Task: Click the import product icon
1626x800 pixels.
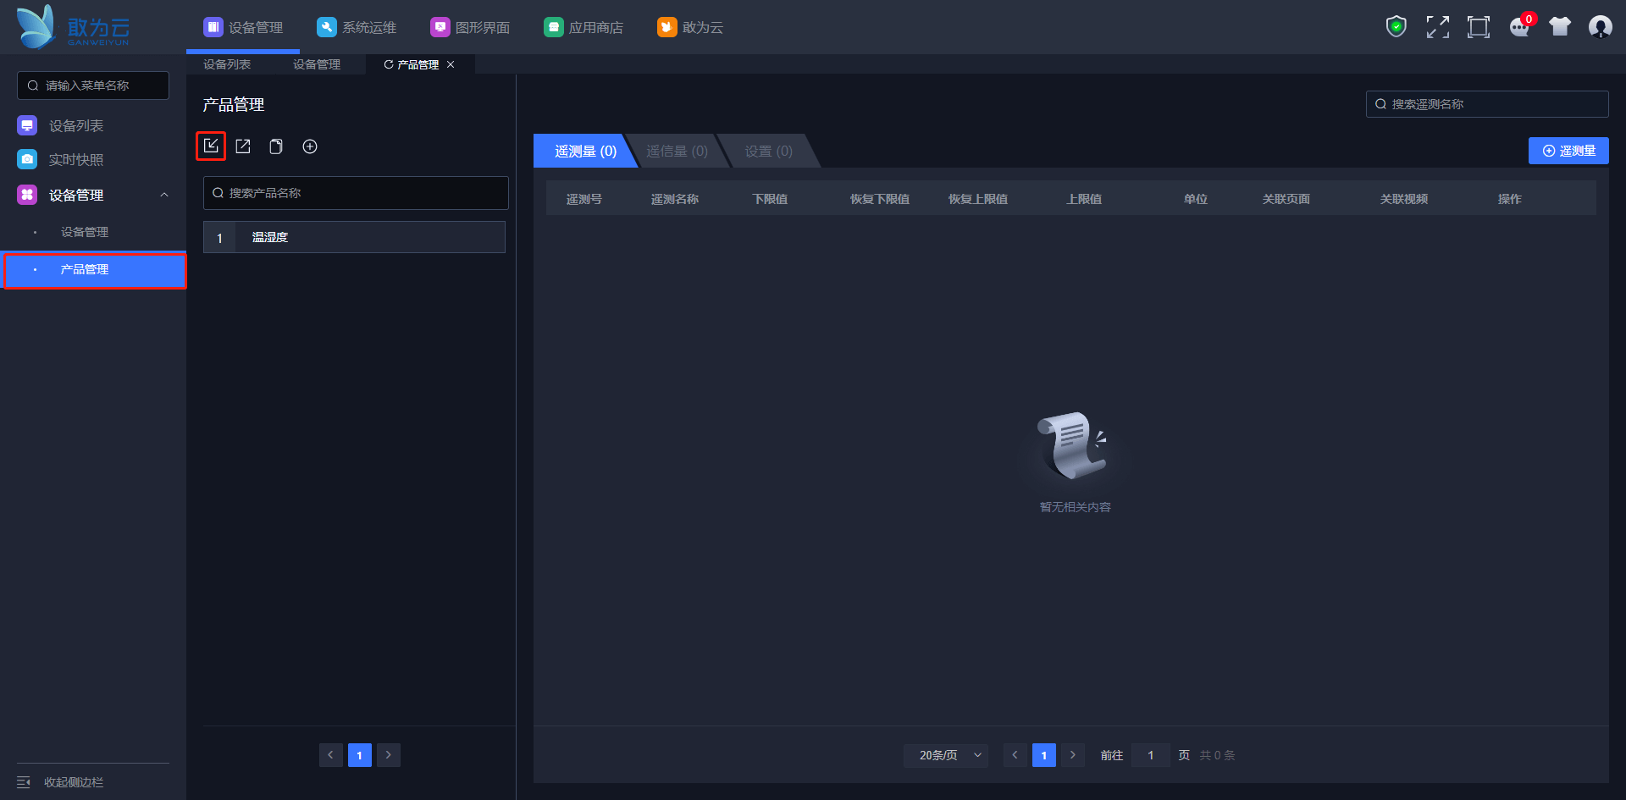Action: coord(211,146)
